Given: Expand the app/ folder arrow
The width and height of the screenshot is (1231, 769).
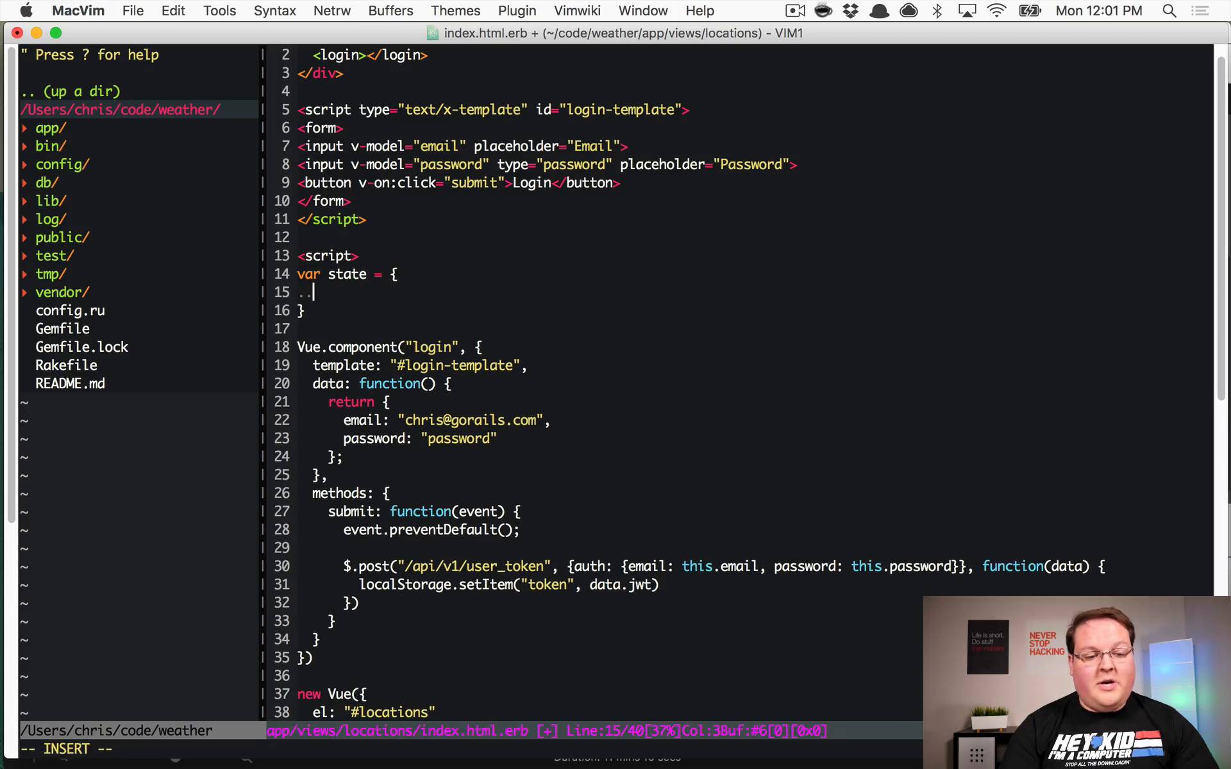Looking at the screenshot, I should [x=24, y=128].
